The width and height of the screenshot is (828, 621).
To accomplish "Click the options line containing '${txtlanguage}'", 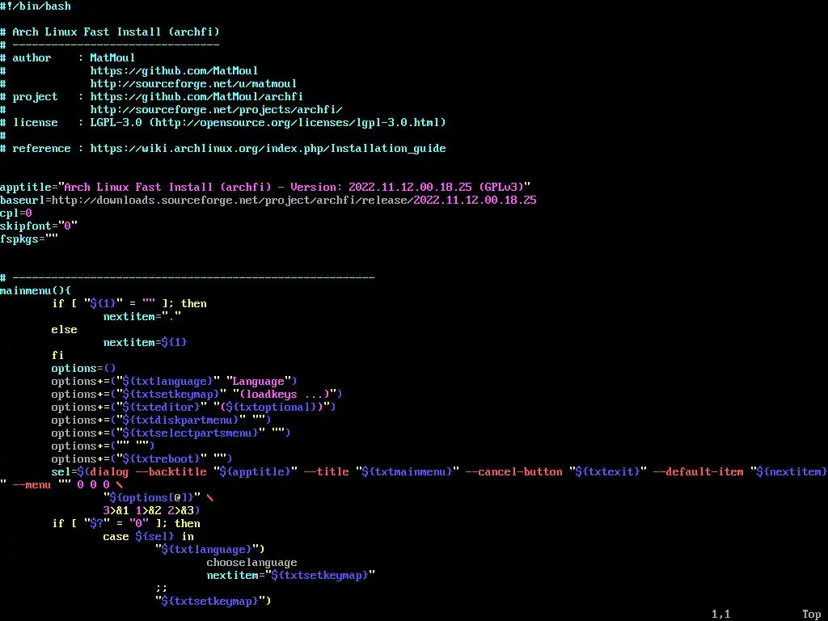I will pos(175,382).
